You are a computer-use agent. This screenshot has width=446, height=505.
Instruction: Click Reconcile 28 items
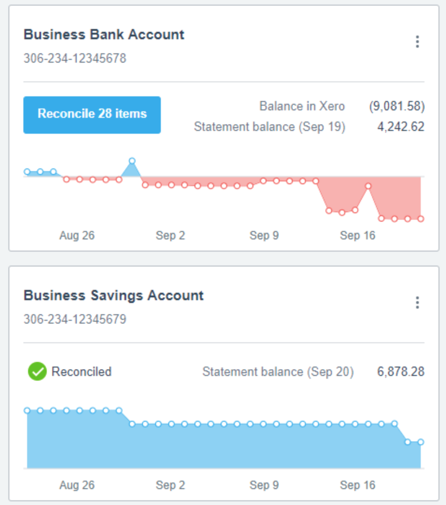[x=92, y=114]
